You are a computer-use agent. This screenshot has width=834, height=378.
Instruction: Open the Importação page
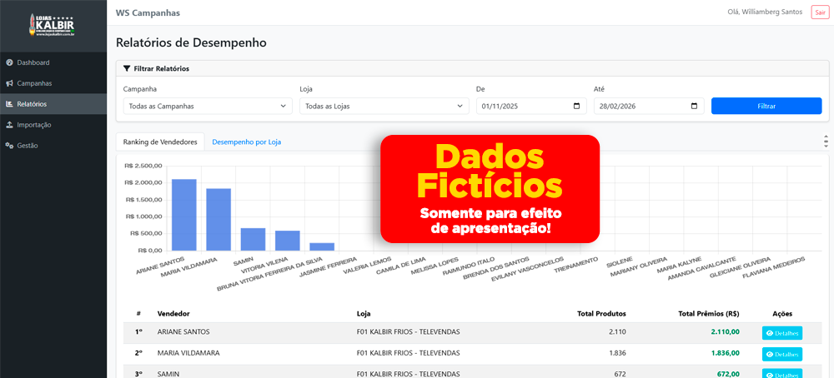(53, 125)
